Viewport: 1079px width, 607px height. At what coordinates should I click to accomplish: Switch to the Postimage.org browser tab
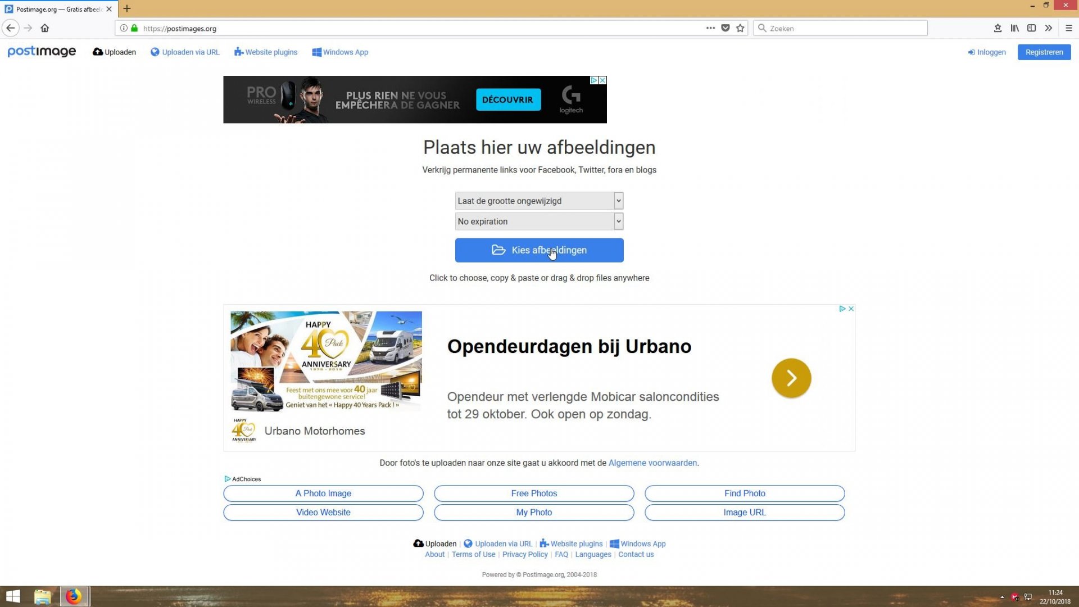pos(53,9)
